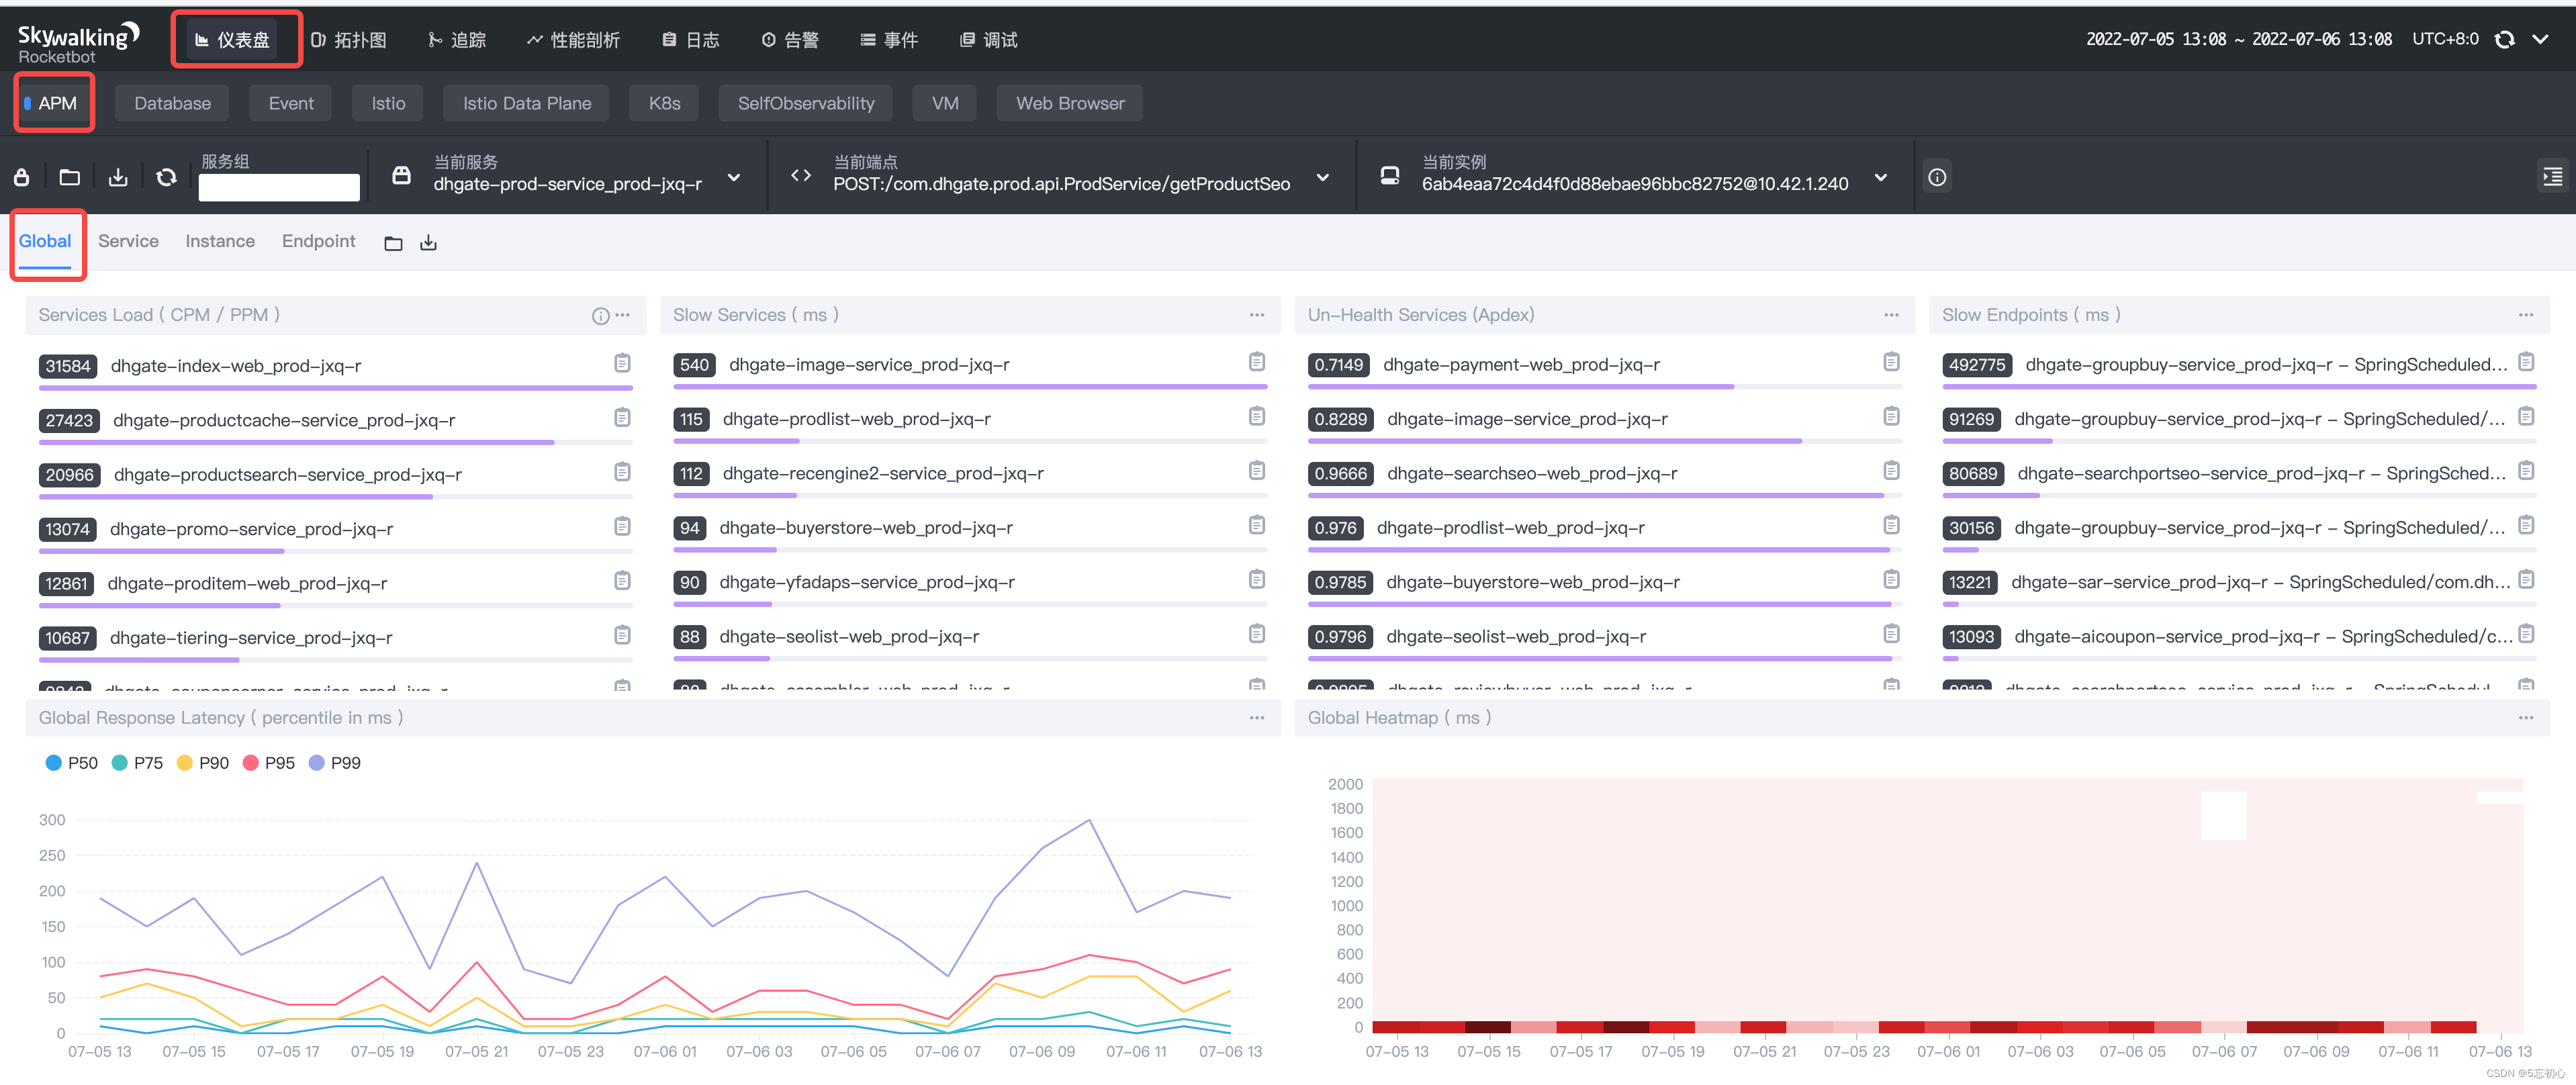The width and height of the screenshot is (2576, 1085).
Task: Select the Database dashboard button
Action: 172,103
